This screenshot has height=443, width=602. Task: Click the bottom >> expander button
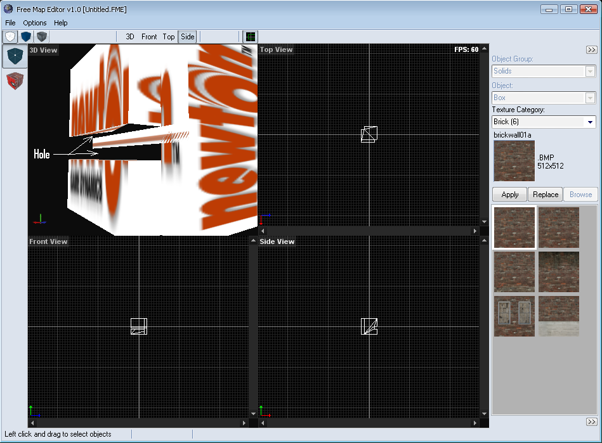pyautogui.click(x=592, y=422)
